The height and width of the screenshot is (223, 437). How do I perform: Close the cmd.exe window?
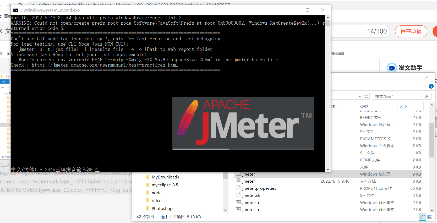click(323, 10)
